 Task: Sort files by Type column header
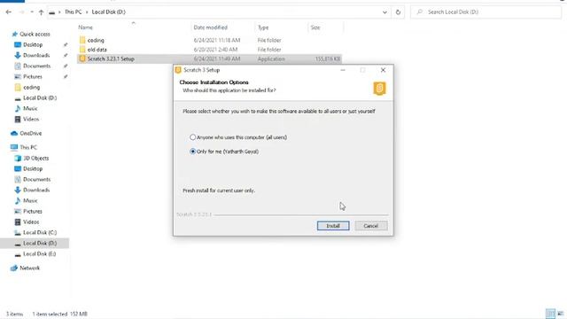pyautogui.click(x=263, y=27)
